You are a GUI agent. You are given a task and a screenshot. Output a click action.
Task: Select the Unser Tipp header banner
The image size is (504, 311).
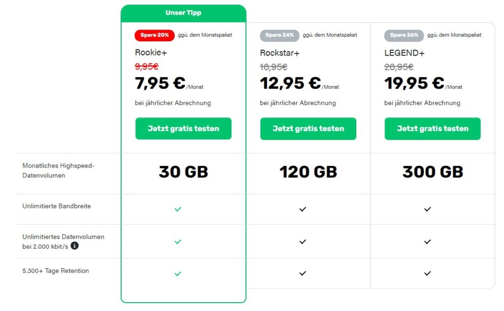click(184, 13)
